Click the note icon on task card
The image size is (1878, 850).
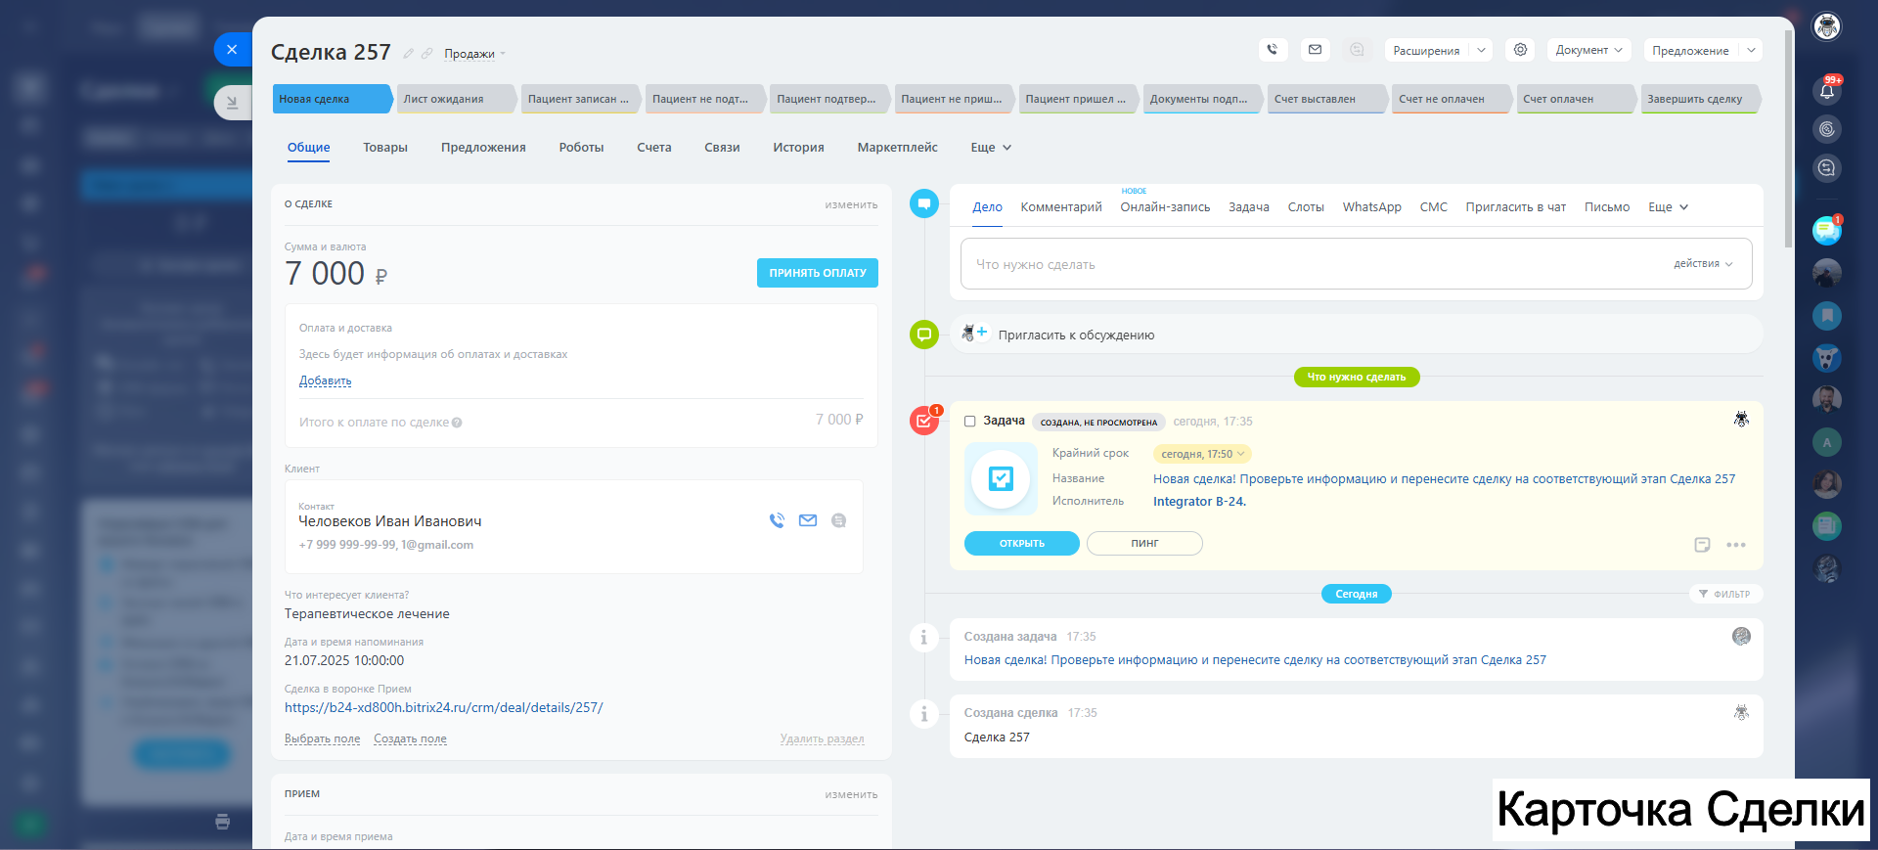click(x=1702, y=545)
